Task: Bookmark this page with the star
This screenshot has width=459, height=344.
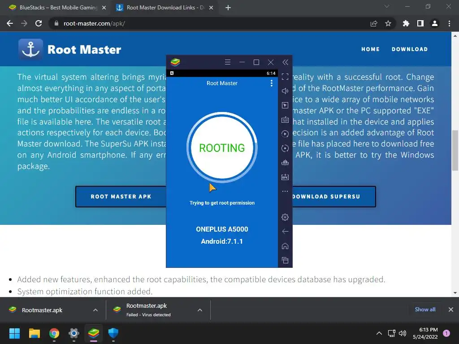Action: pyautogui.click(x=388, y=23)
